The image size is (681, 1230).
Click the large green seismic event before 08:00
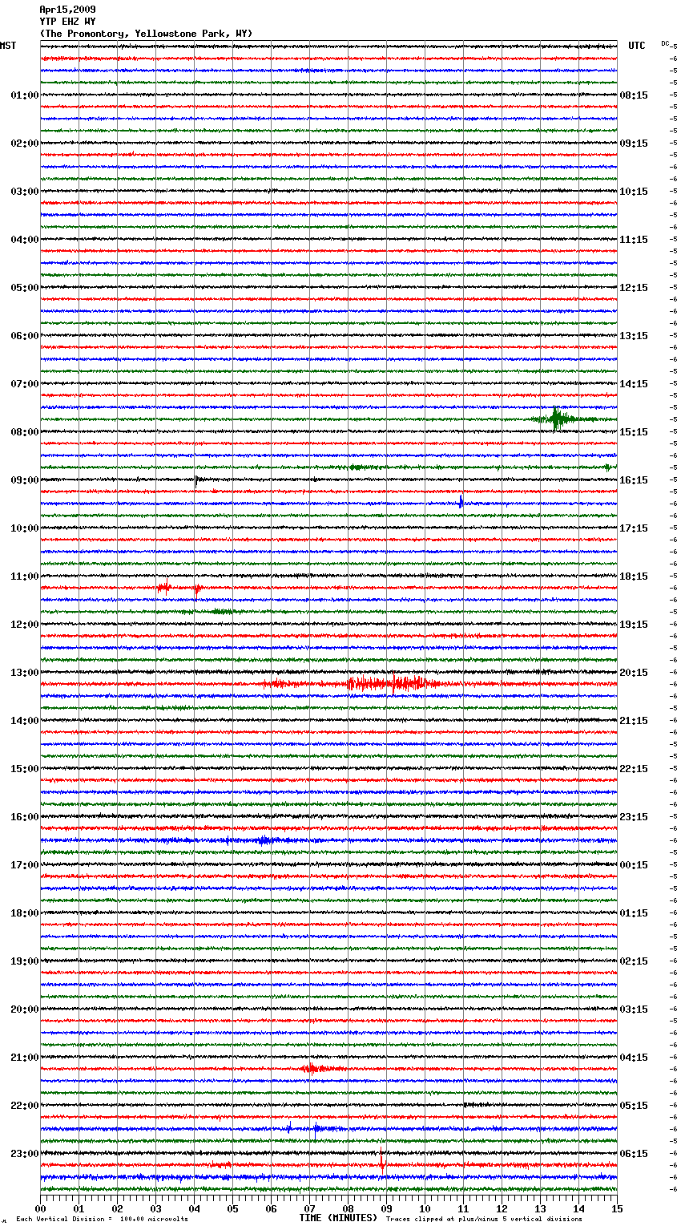point(558,419)
